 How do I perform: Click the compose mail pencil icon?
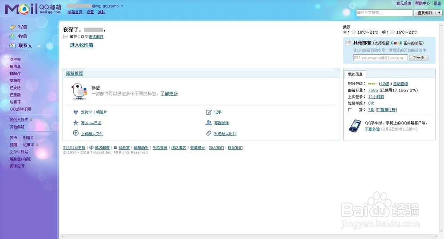12,27
